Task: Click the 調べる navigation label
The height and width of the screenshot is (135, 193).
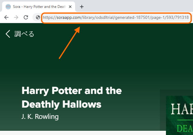Action: [24, 34]
